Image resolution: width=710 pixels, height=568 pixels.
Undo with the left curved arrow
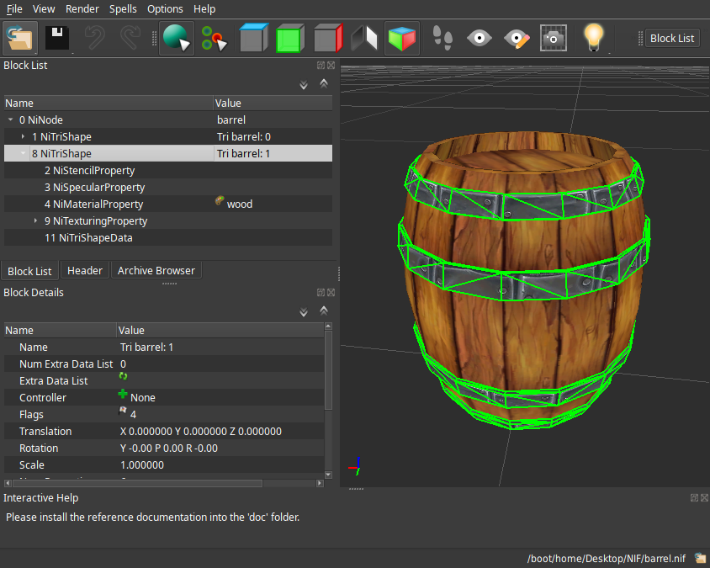click(x=94, y=38)
